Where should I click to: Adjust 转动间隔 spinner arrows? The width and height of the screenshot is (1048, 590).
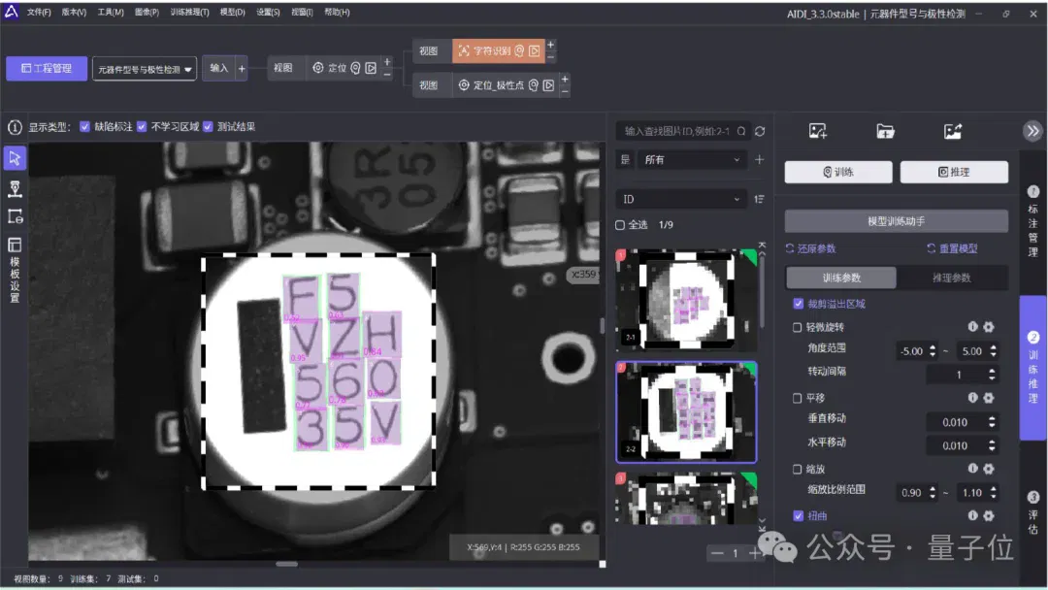(992, 375)
